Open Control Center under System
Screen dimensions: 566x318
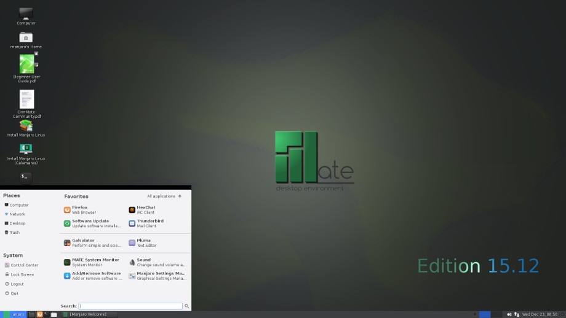pyautogui.click(x=22, y=265)
